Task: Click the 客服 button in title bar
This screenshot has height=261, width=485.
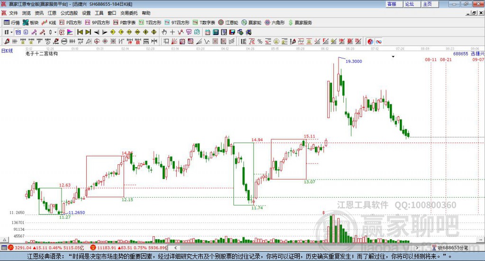Action: coord(394,4)
